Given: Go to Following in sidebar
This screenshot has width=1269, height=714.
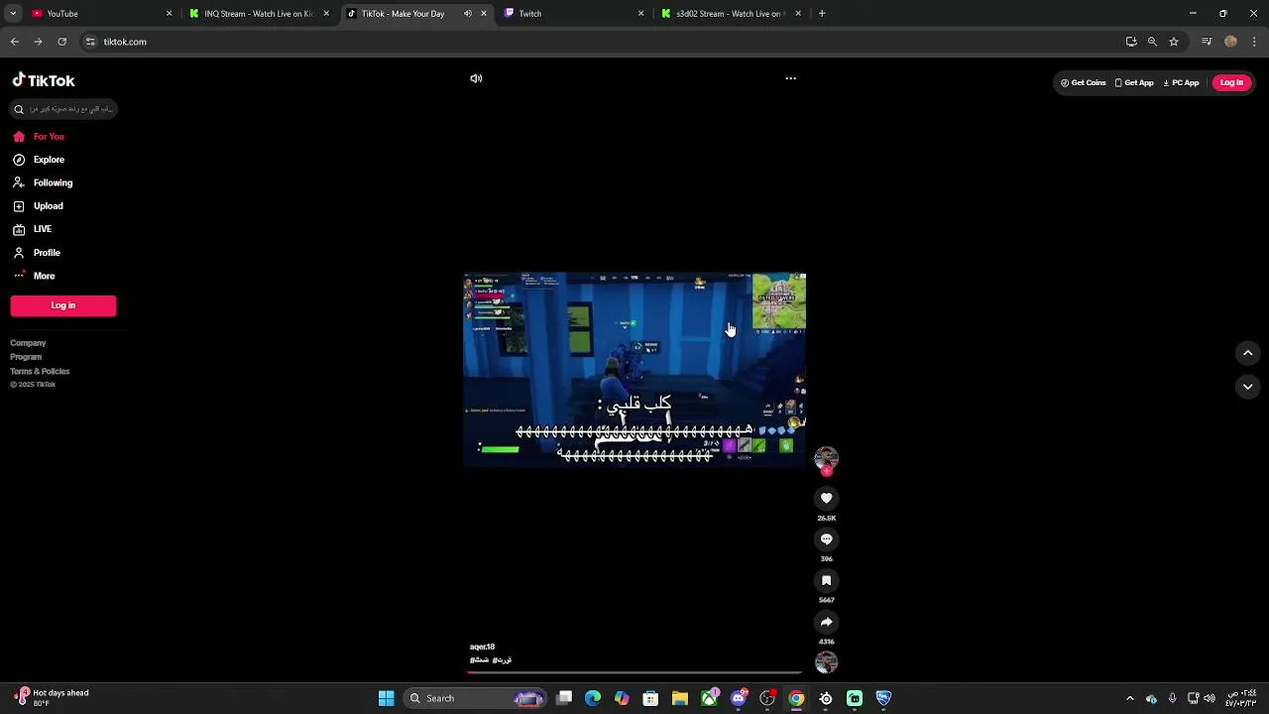Looking at the screenshot, I should [43, 182].
